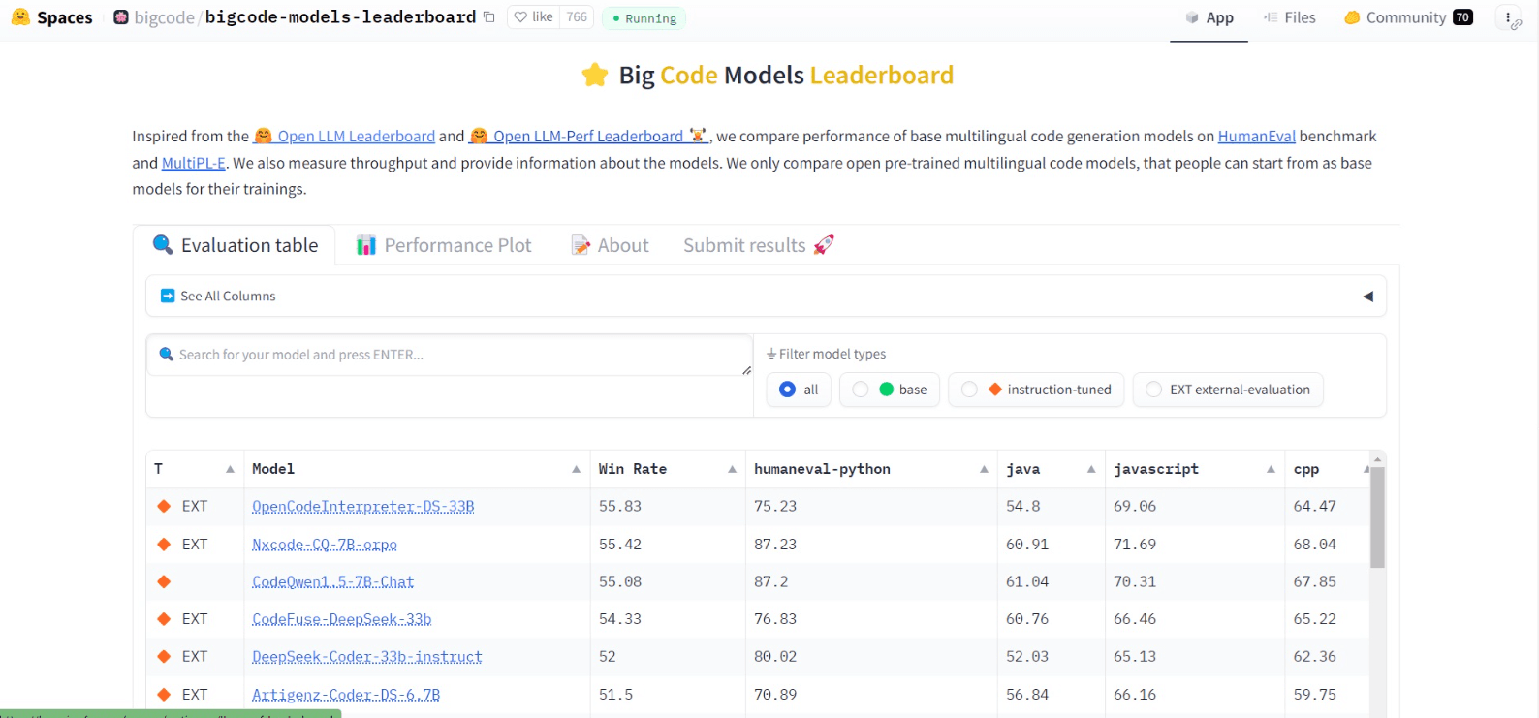
Task: Click the diamond icon in the CodeFuse row
Action: click(164, 618)
